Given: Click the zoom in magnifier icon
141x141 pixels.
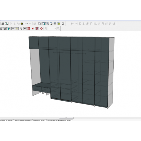Looking at the screenshot, I should click(46, 28).
